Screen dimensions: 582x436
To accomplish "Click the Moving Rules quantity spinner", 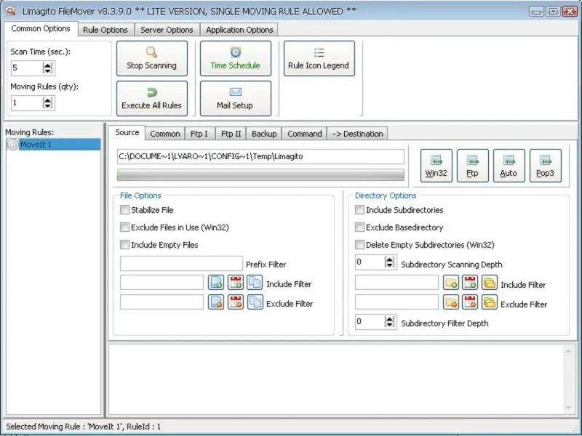I will [48, 103].
